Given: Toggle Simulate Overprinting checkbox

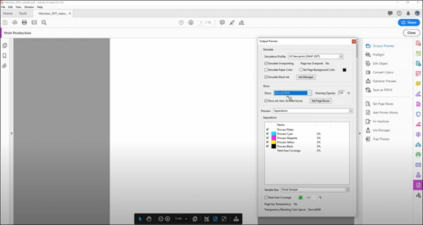Looking at the screenshot, I should 266,63.
